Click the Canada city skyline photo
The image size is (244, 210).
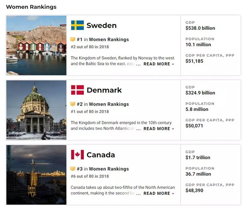(x=36, y=175)
